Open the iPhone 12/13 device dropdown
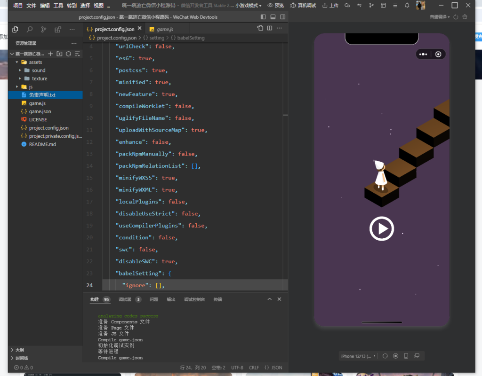The image size is (482, 376). pyautogui.click(x=358, y=356)
